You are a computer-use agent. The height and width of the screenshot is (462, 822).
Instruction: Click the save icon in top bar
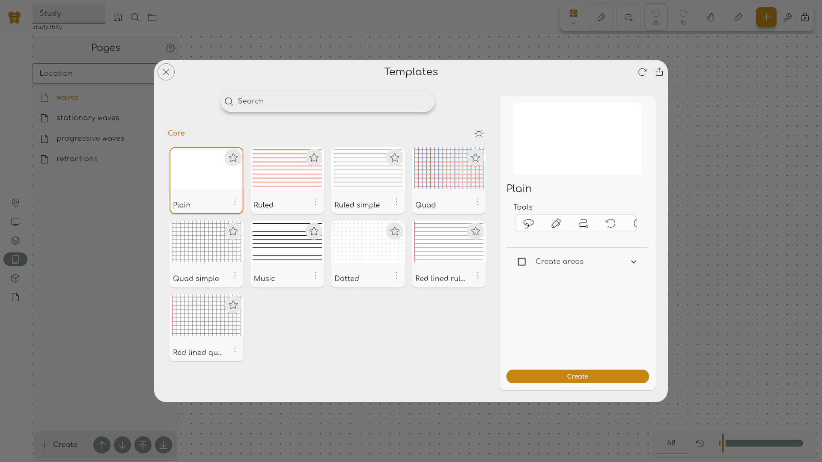point(118,18)
